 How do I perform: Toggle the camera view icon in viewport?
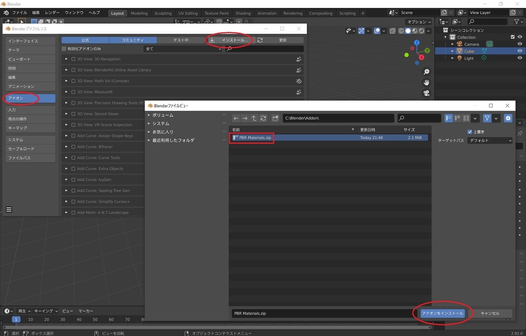[426, 93]
